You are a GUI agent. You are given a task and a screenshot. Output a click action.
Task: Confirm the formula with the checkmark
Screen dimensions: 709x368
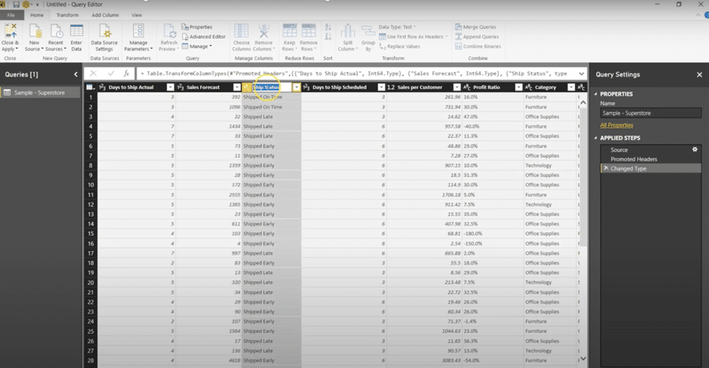[111, 73]
